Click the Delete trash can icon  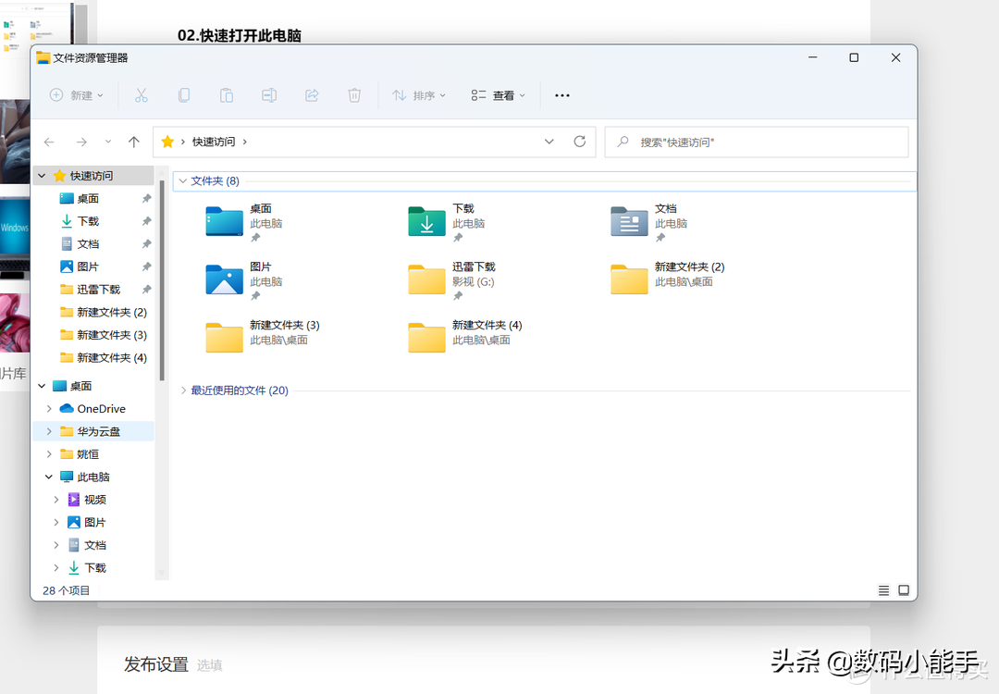(354, 95)
